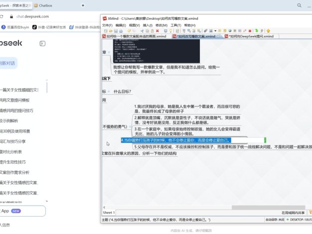Open the 文案创作需求分析 chat history item
The height and width of the screenshot is (234, 312).
coord(15,172)
